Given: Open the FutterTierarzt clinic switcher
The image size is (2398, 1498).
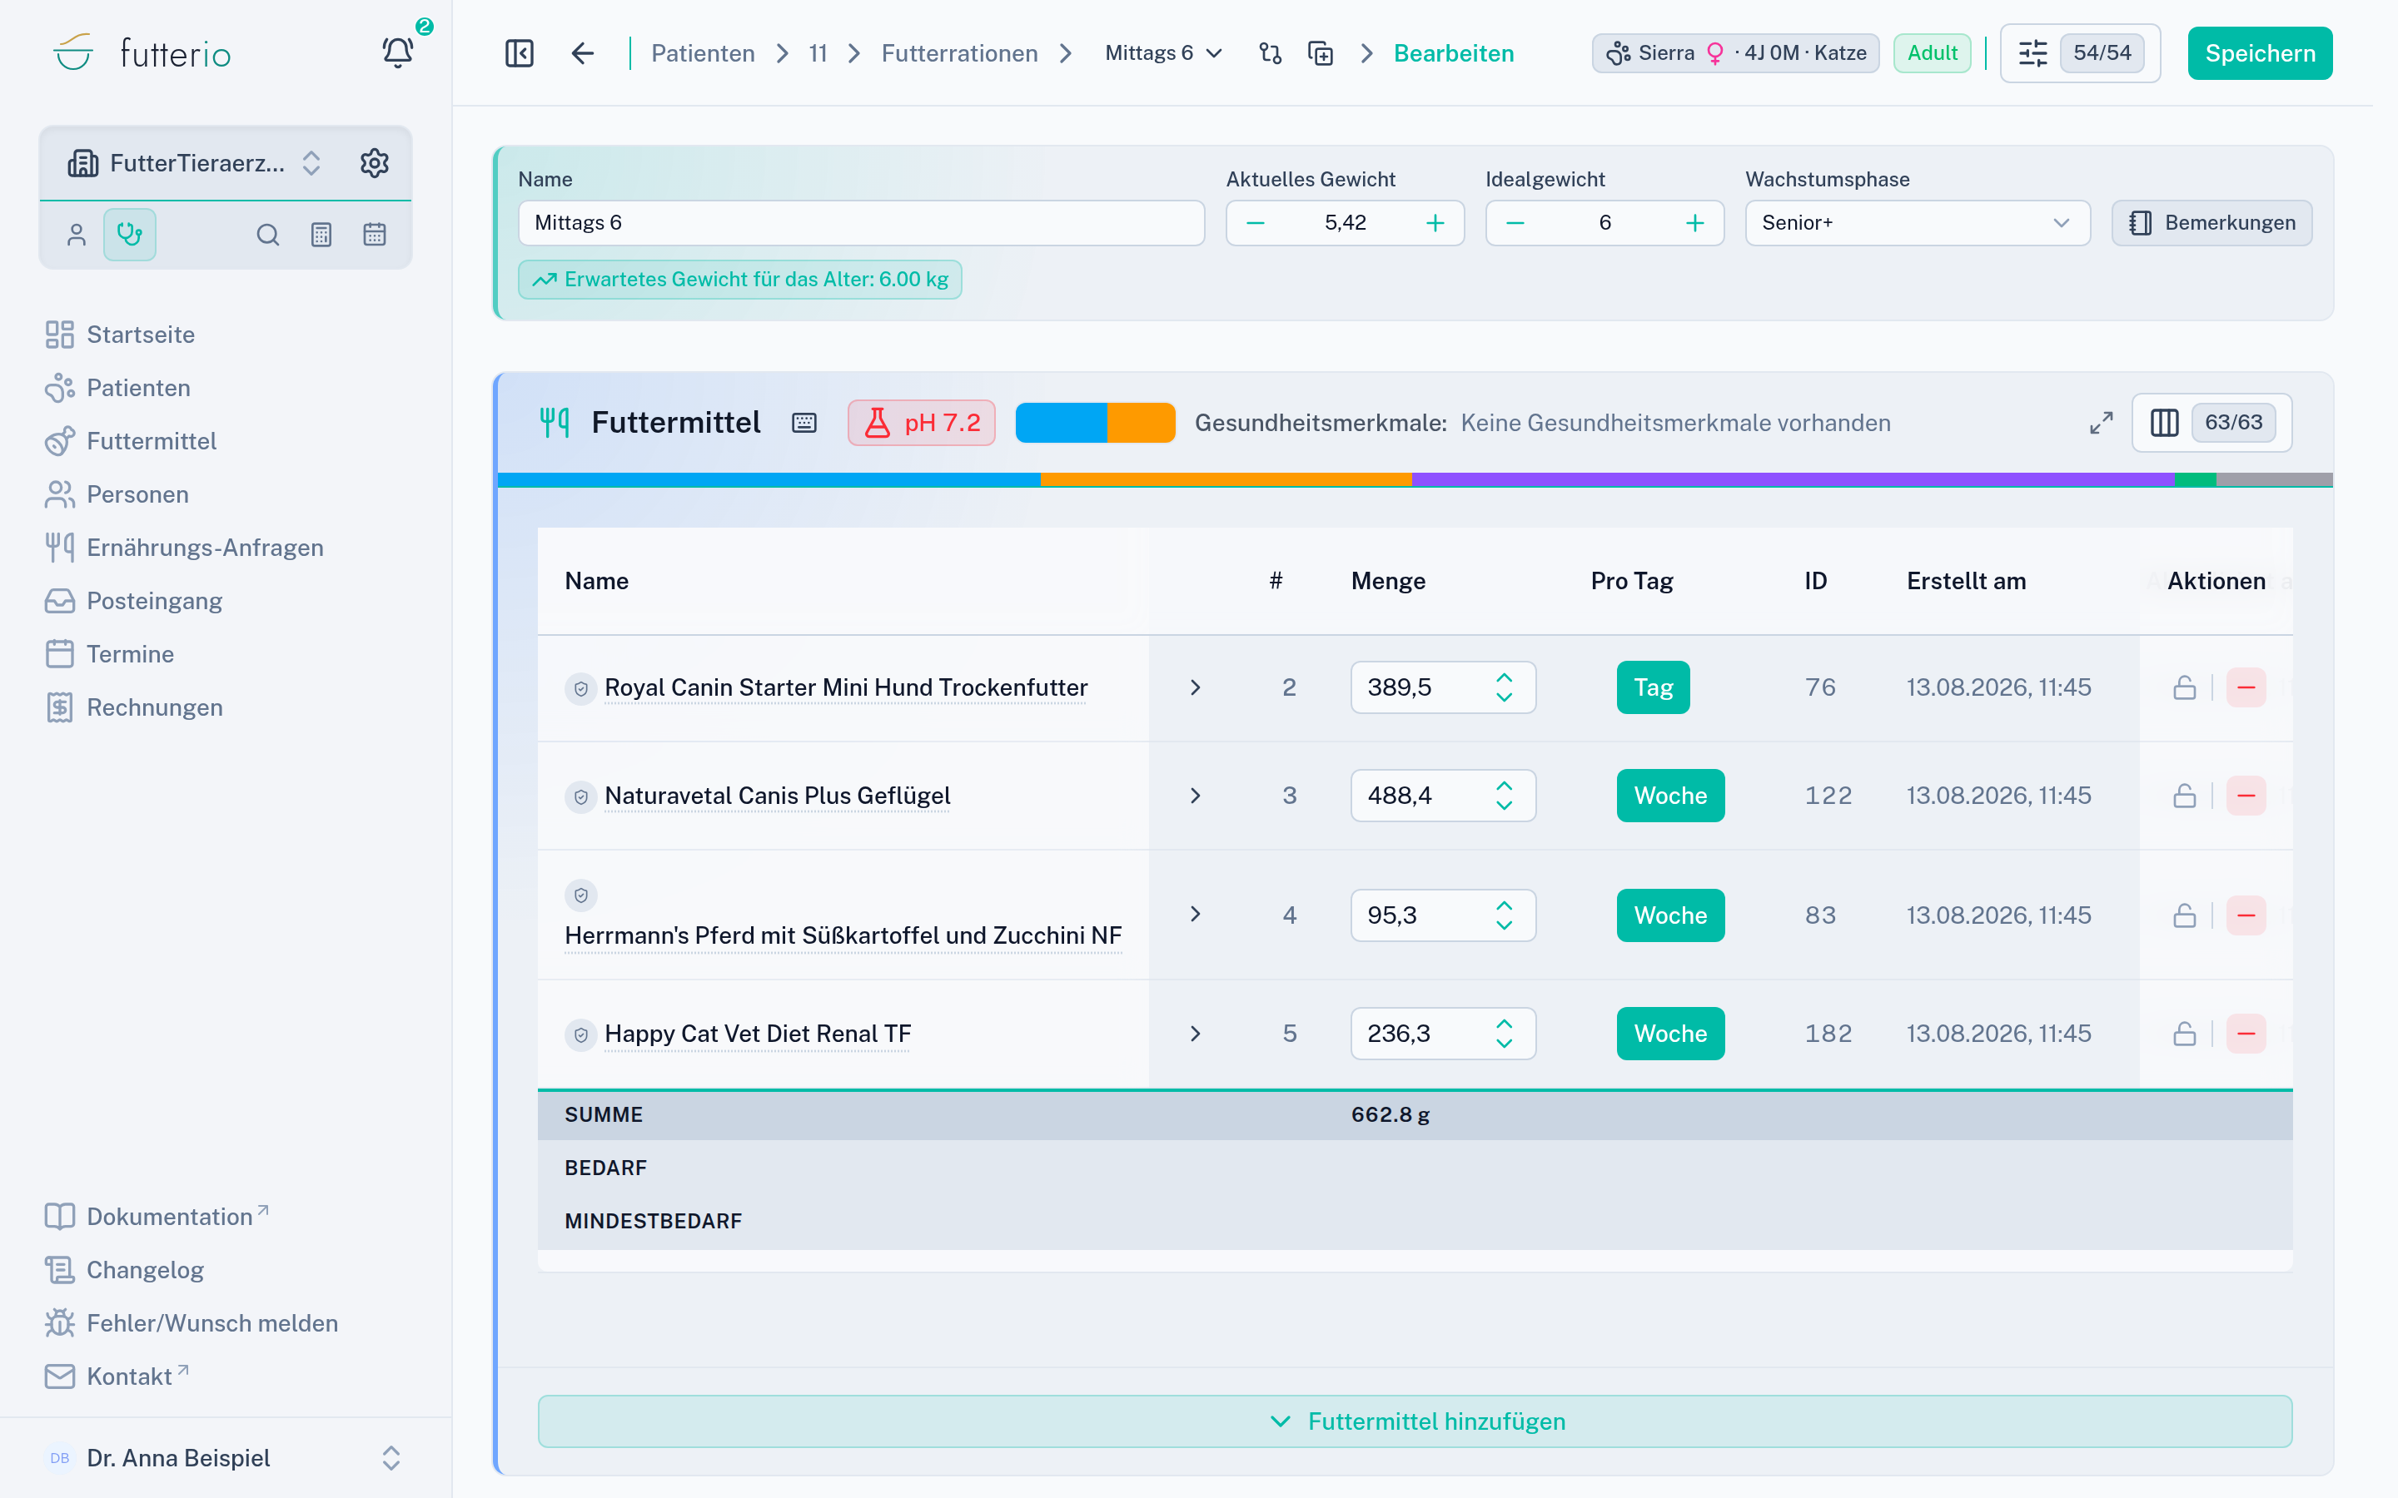Looking at the screenshot, I should coord(195,163).
